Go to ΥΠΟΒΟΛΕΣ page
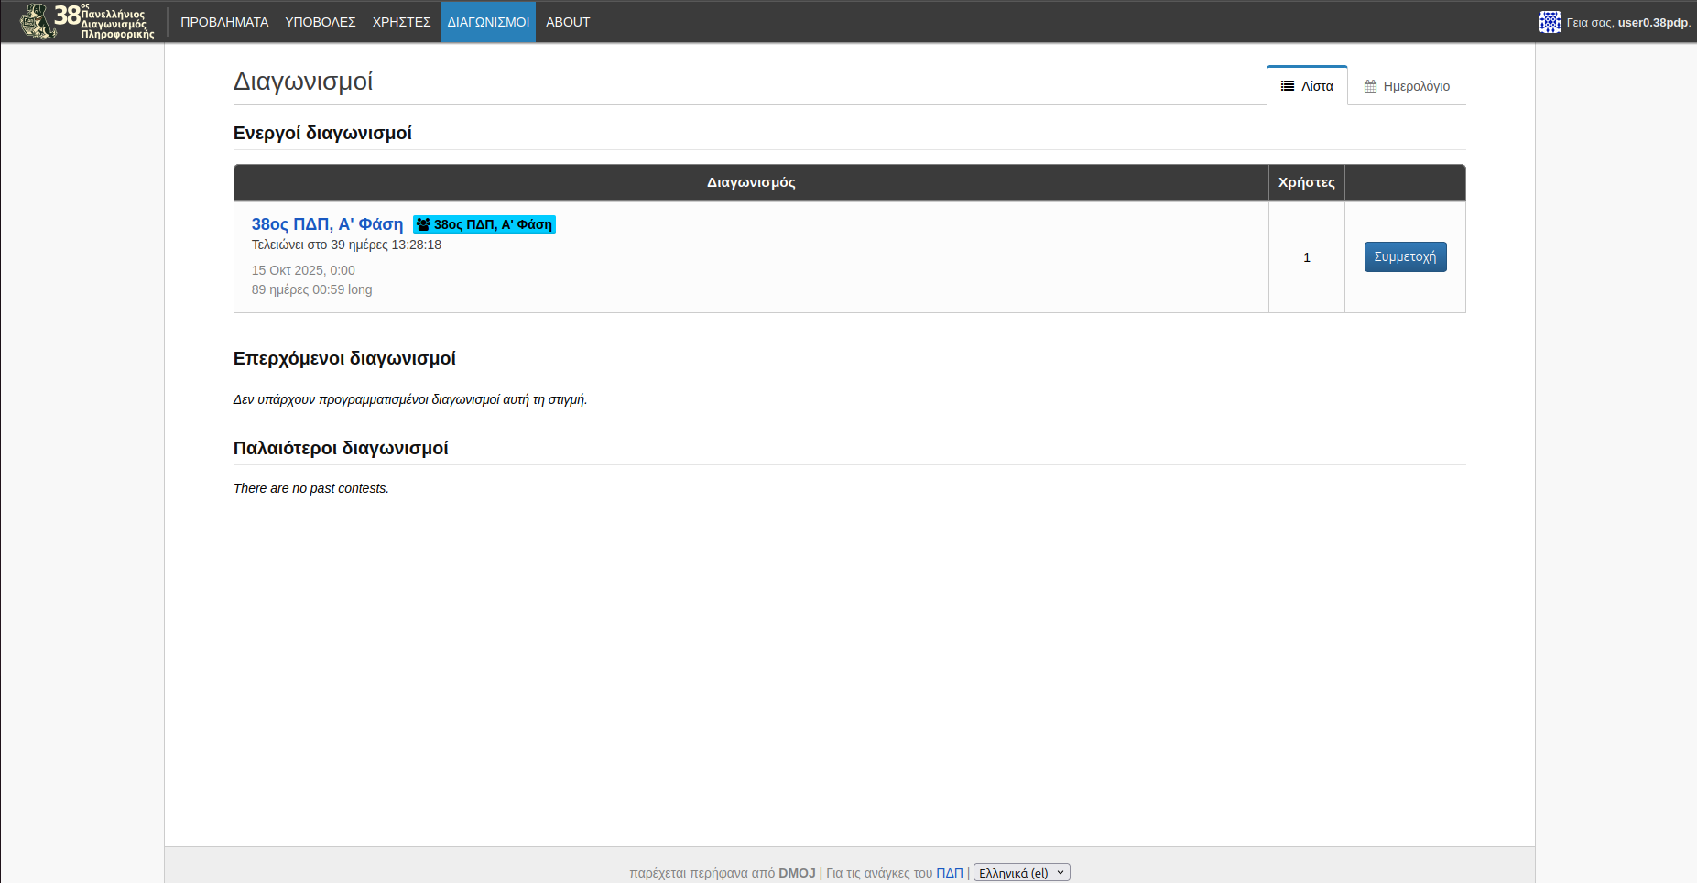1697x883 pixels. pos(320,22)
